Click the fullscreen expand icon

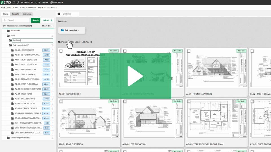click(14, 2)
